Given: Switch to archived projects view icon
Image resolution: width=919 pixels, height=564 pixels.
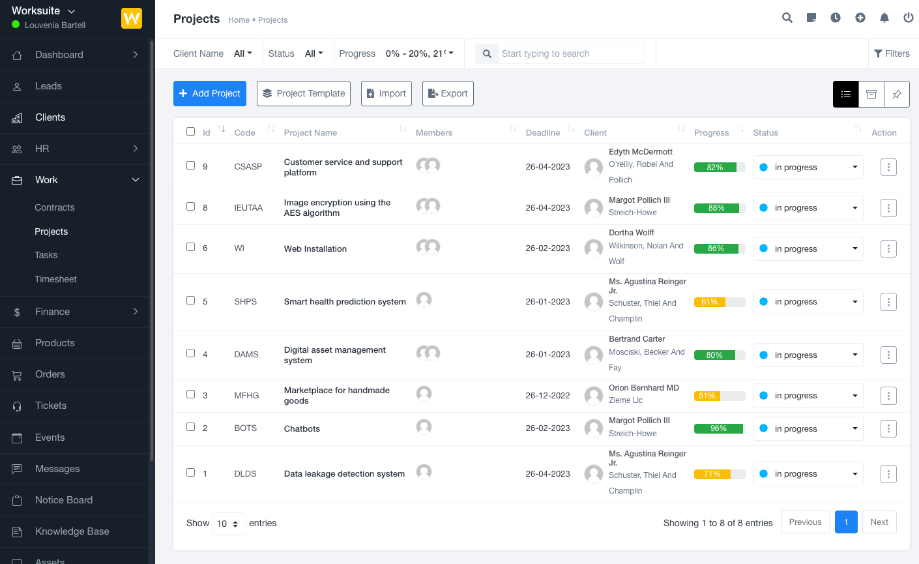Looking at the screenshot, I should (871, 94).
